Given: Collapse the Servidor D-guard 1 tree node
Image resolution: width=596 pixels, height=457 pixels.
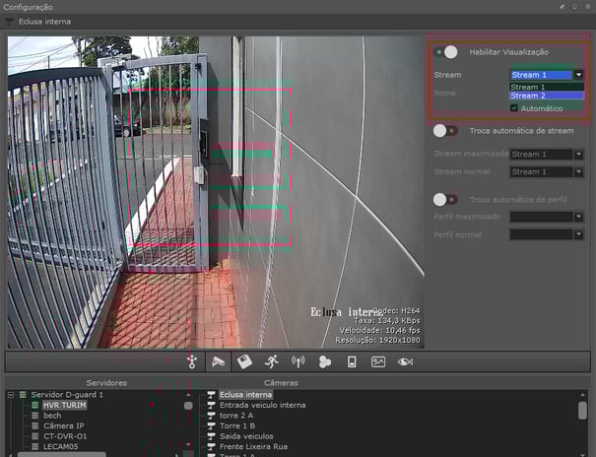Looking at the screenshot, I should click(11, 395).
